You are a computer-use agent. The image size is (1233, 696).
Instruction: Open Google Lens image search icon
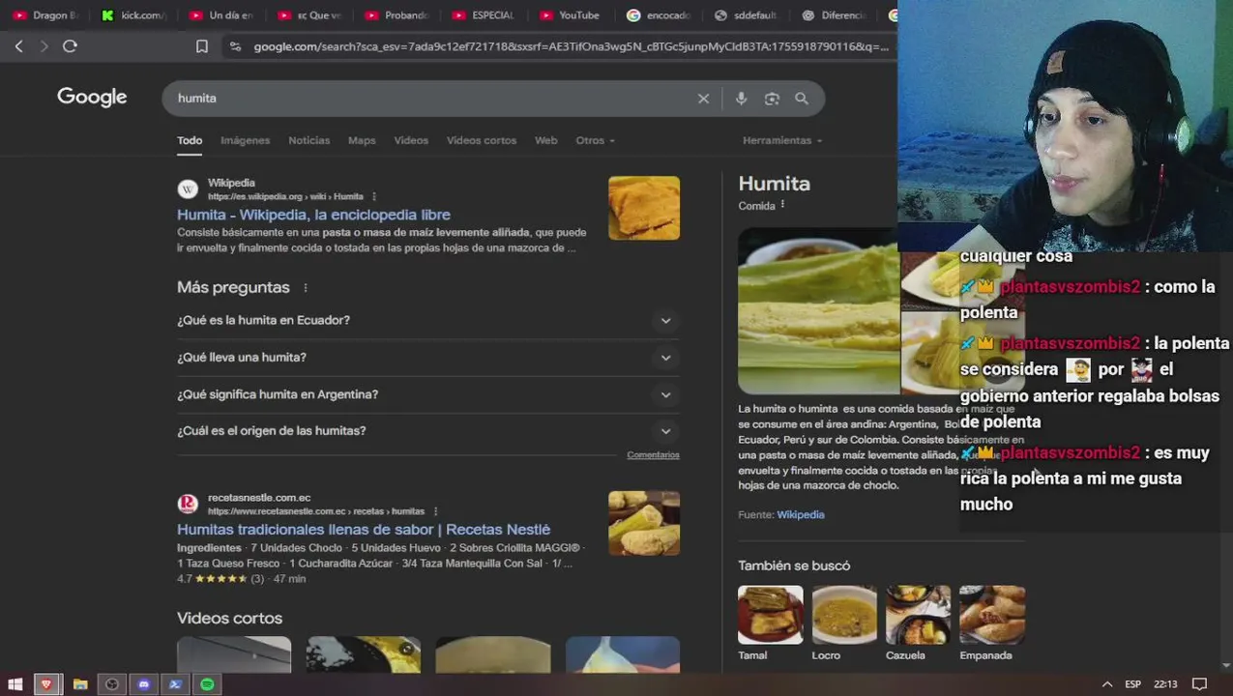pyautogui.click(x=772, y=99)
